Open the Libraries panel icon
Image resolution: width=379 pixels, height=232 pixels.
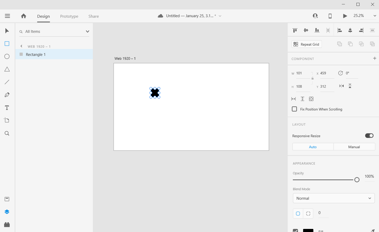7,199
